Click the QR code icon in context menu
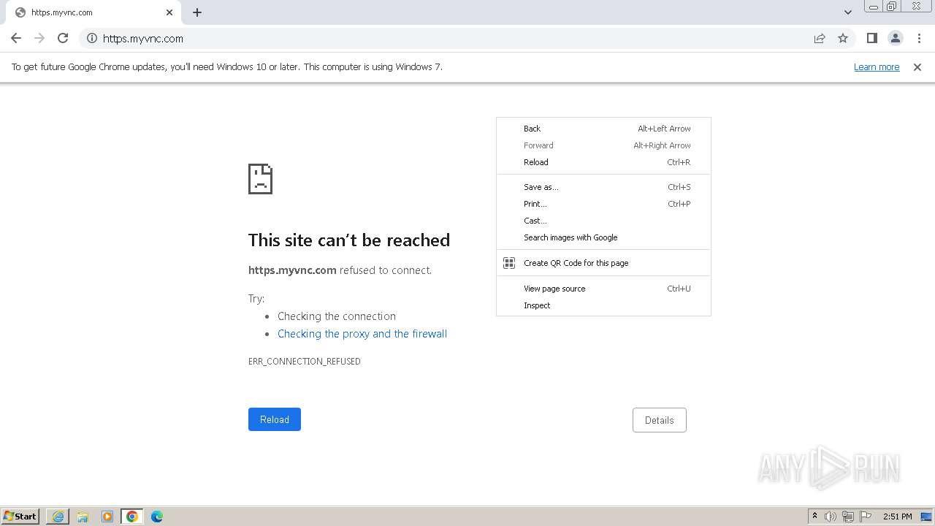 [x=509, y=263]
